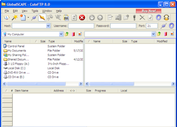
Task: Click remote pane horizontal scrollbar thumb
Action: (112, 84)
